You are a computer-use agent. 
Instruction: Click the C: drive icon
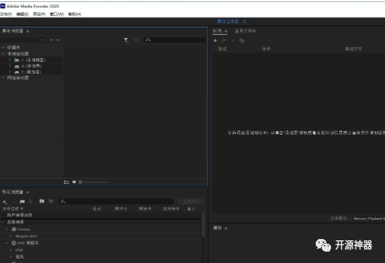pyautogui.click(x=17, y=60)
